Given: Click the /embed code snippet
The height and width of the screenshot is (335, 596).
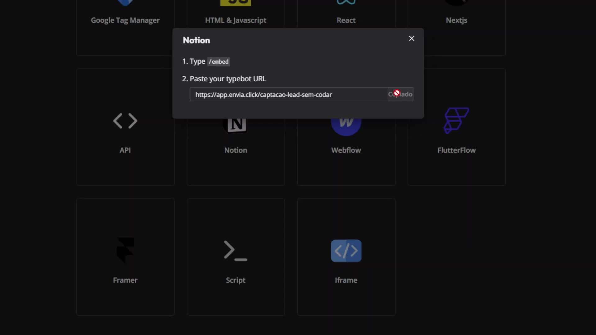Looking at the screenshot, I should (219, 62).
